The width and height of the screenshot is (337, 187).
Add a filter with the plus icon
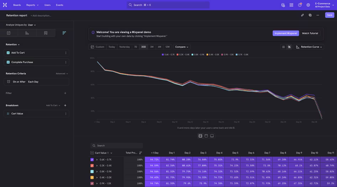coord(65,93)
